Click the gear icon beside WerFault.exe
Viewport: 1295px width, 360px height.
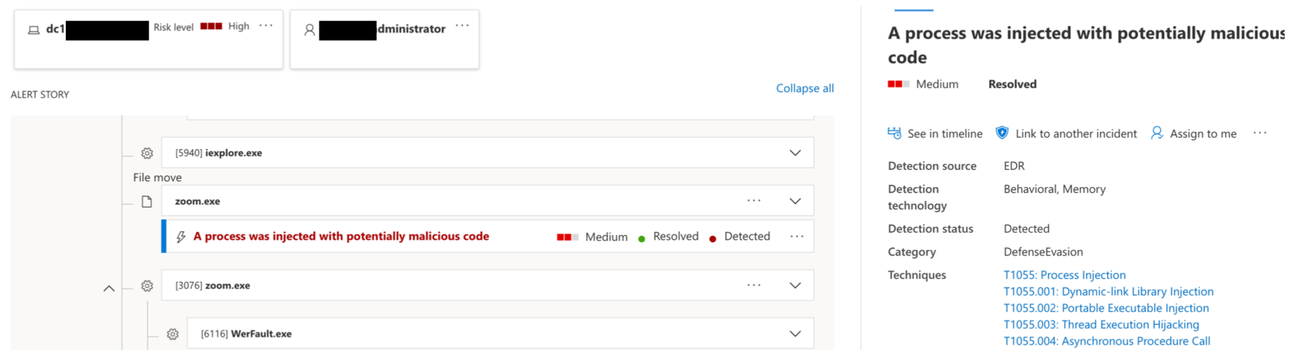pyautogui.click(x=173, y=334)
